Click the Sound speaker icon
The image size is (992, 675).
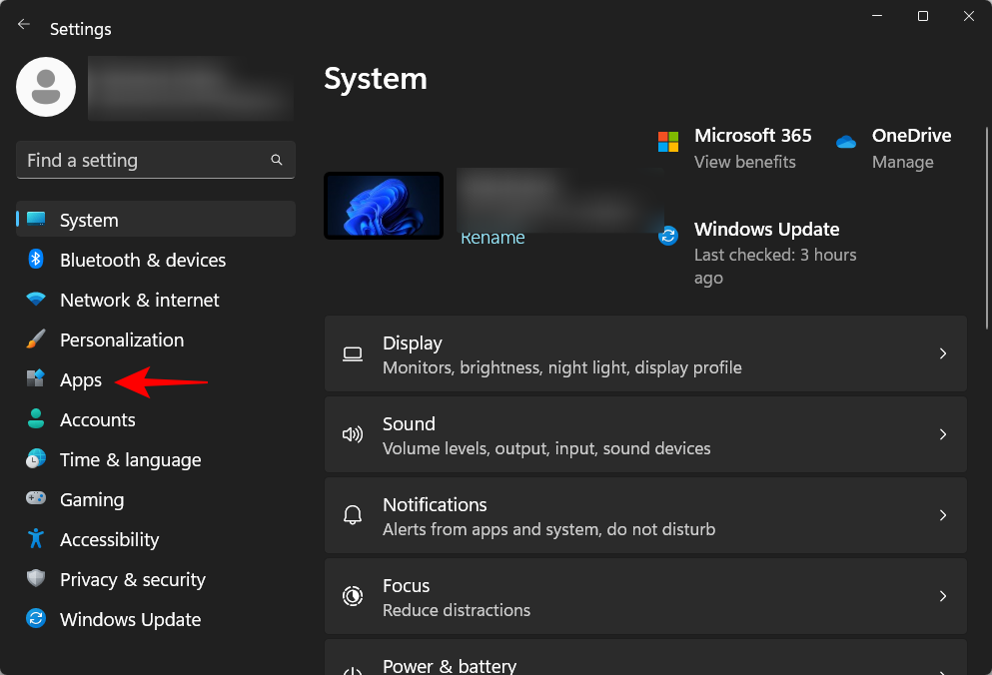(352, 433)
